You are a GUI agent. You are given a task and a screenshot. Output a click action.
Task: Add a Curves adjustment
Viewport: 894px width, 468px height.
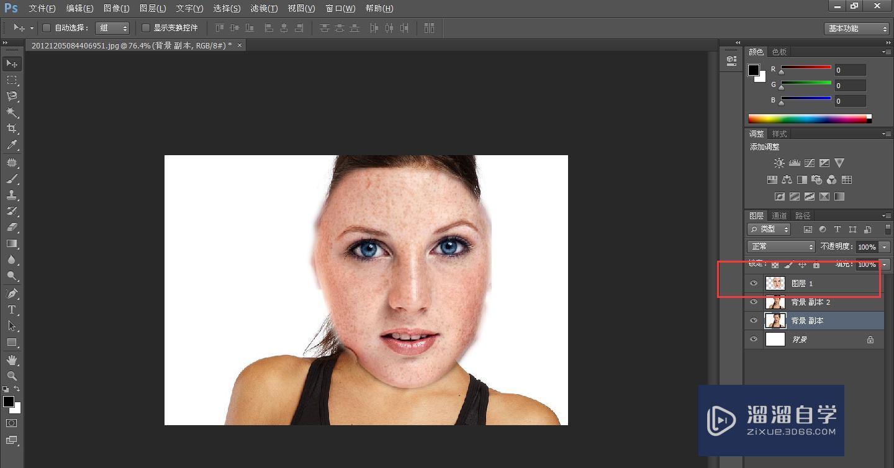point(809,163)
